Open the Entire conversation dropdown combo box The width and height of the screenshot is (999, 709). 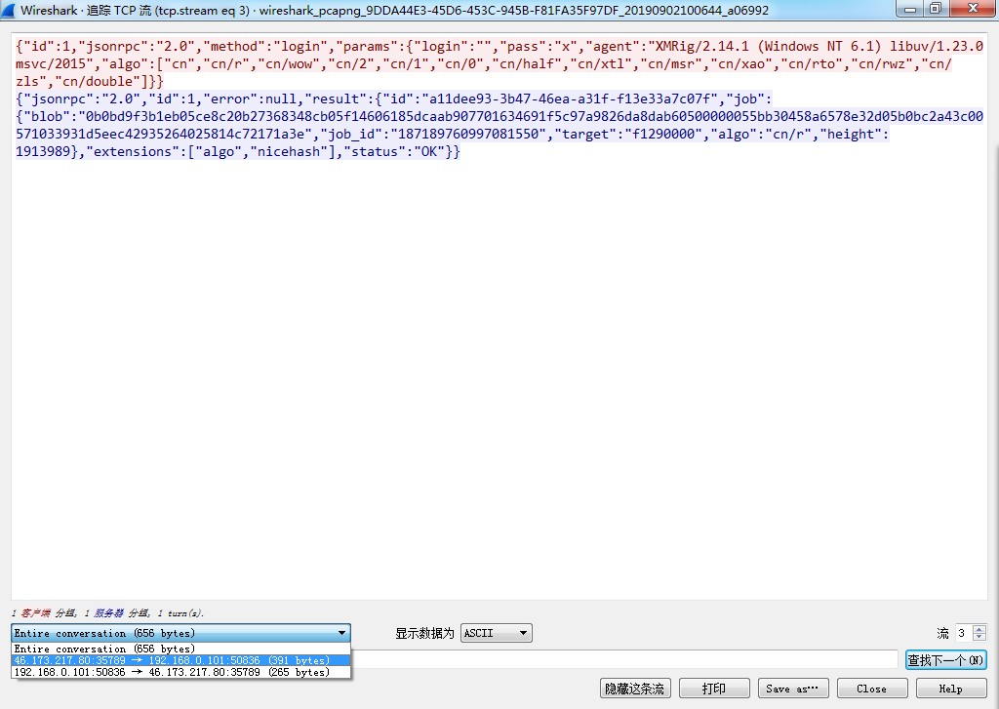(x=180, y=633)
